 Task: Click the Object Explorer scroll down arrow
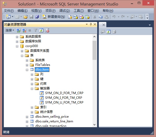94,125
